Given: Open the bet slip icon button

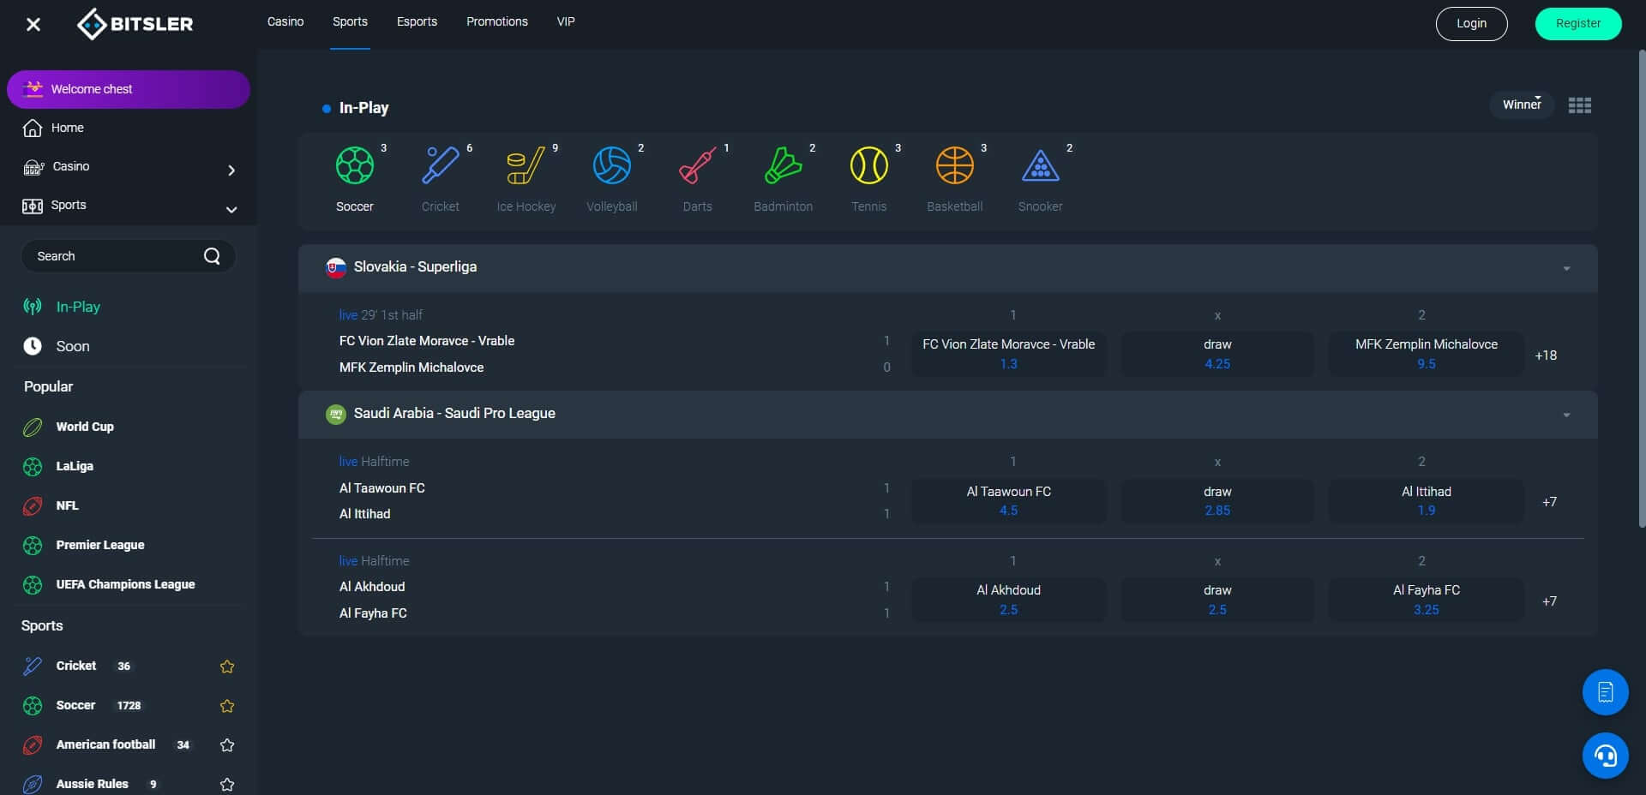Looking at the screenshot, I should [x=1605, y=692].
